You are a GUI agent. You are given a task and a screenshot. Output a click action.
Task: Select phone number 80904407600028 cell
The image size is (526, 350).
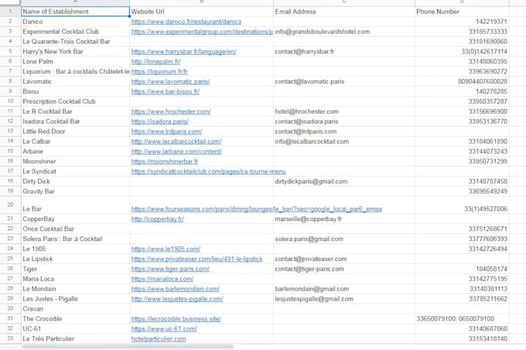[x=462, y=81]
